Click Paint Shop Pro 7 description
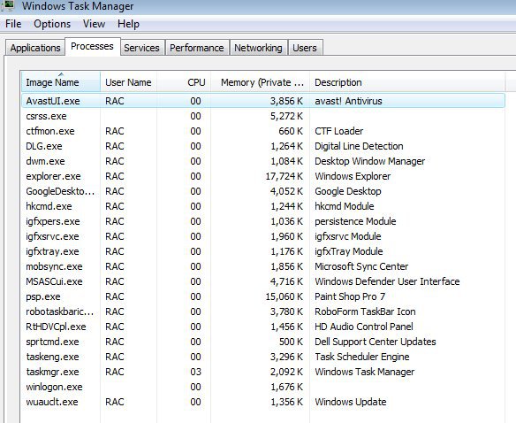This screenshot has height=423, width=516. (x=350, y=296)
